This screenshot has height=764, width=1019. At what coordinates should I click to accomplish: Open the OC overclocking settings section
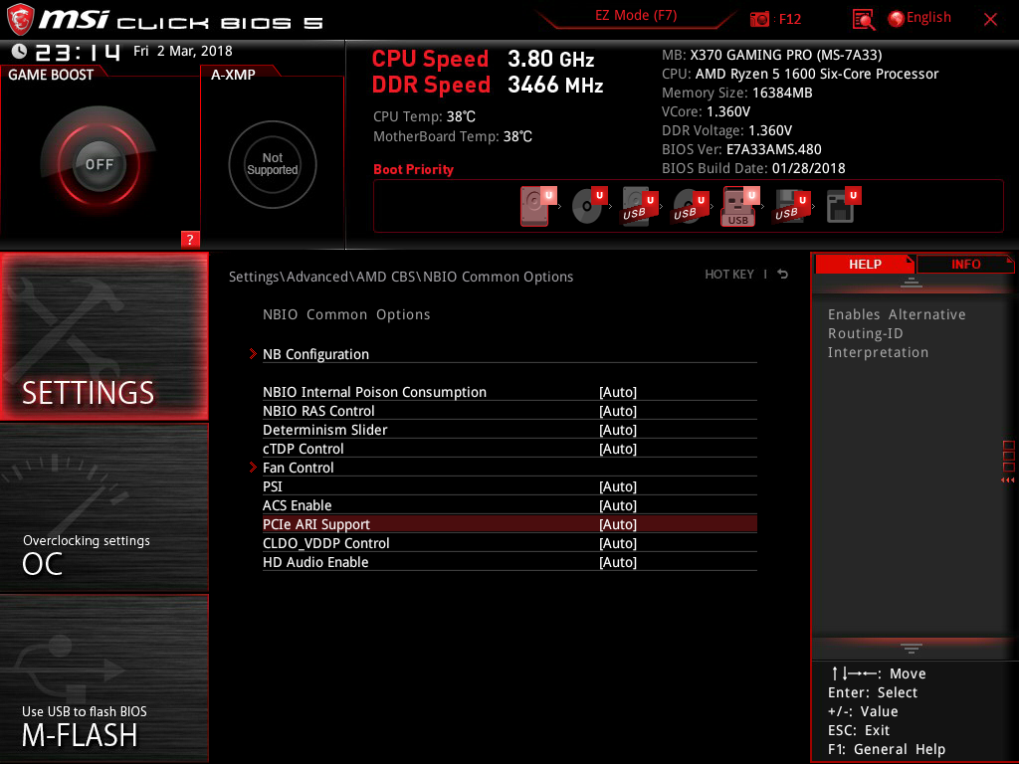click(x=103, y=507)
